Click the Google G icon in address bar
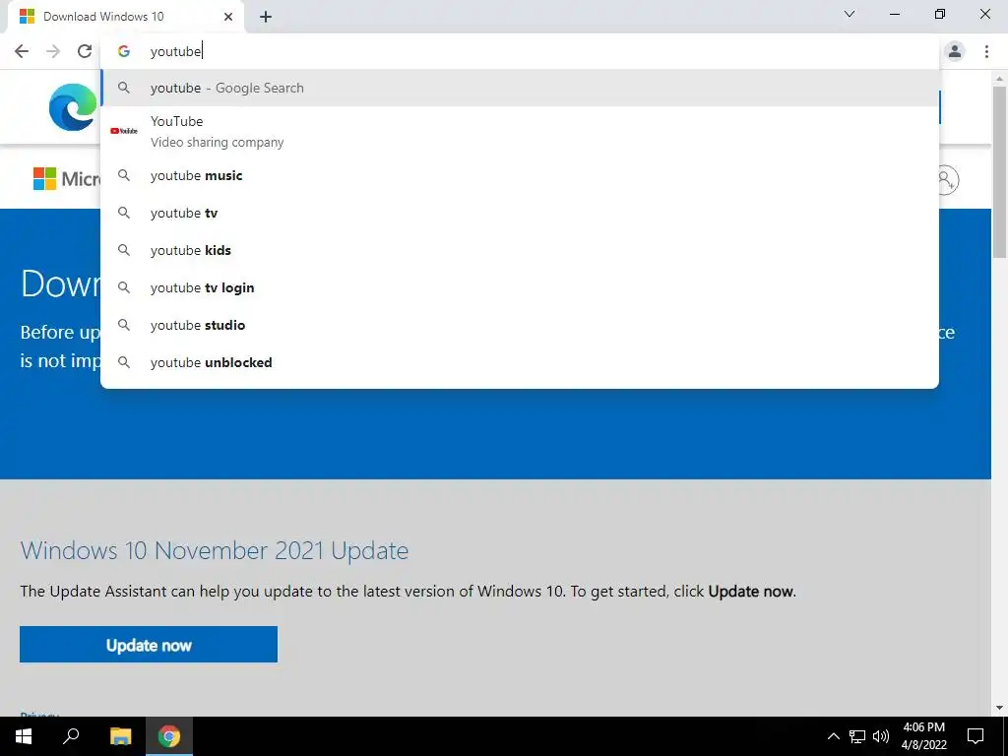1008x756 pixels. pyautogui.click(x=124, y=51)
